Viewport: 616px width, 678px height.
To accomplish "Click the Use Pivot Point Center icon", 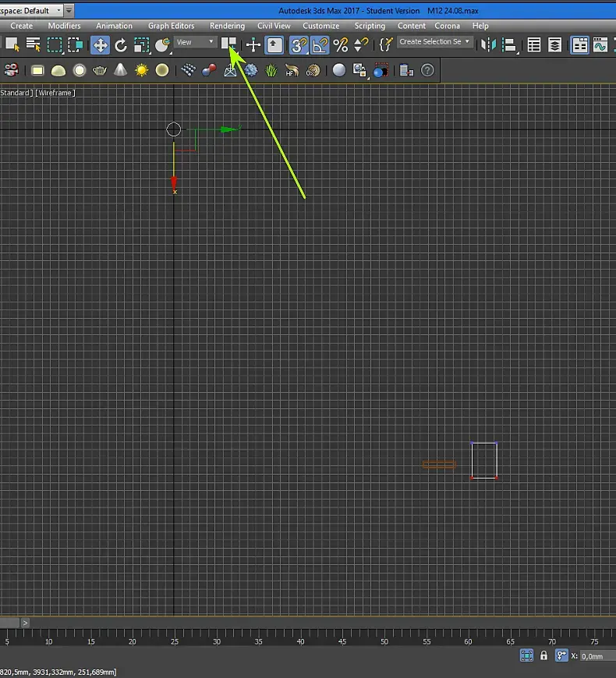I will (x=228, y=44).
